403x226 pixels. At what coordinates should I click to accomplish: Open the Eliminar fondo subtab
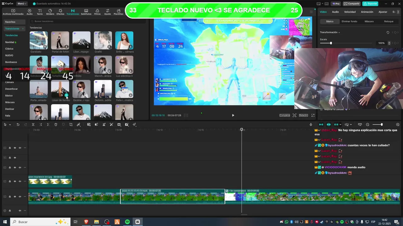(349, 21)
